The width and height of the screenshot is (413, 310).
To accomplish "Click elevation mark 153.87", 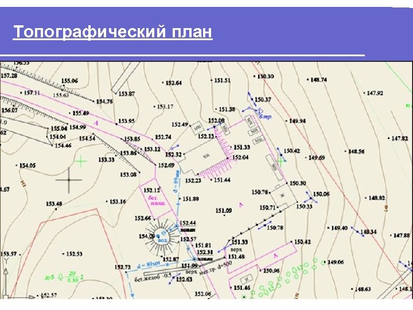I will coord(126,94).
